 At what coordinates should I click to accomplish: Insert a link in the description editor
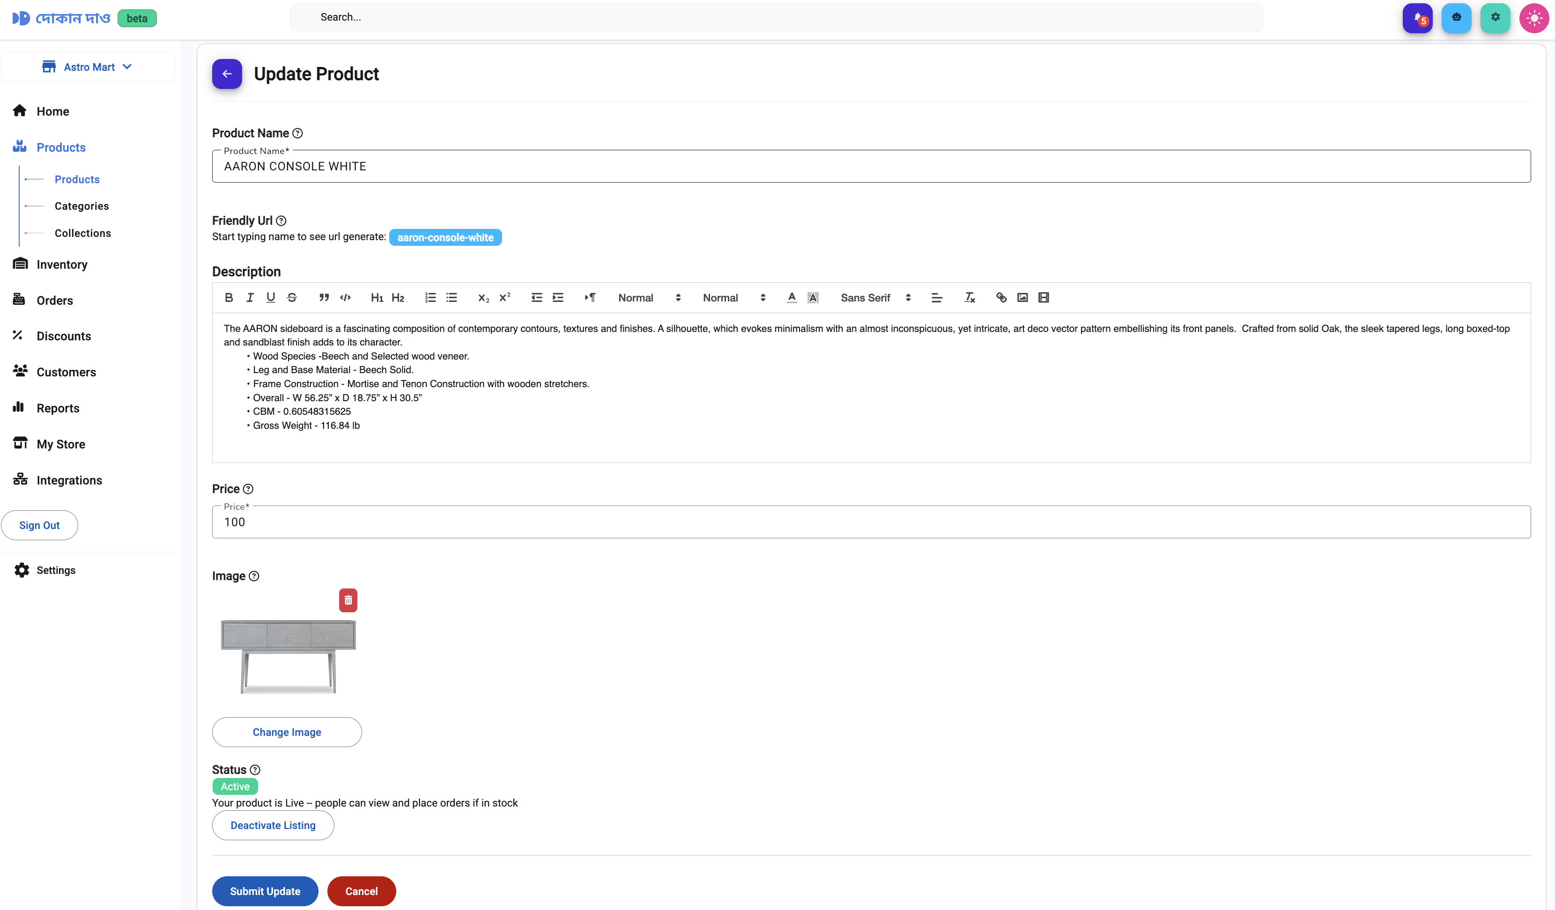tap(1001, 297)
